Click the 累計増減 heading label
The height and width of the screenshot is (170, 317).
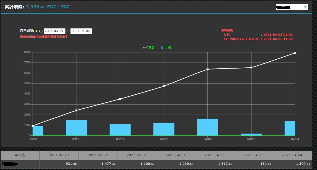pyautogui.click(x=14, y=7)
